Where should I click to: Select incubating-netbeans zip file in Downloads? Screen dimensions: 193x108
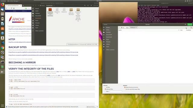50,12
